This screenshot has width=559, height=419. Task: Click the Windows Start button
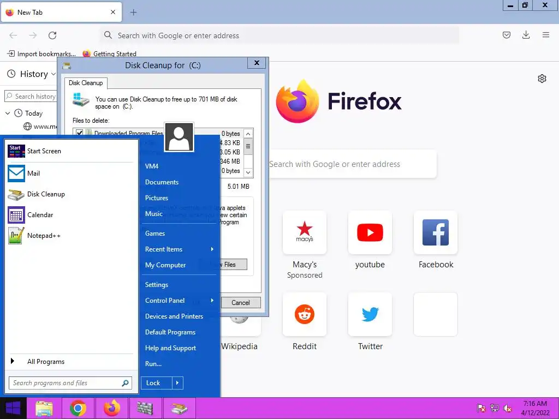[13, 408]
